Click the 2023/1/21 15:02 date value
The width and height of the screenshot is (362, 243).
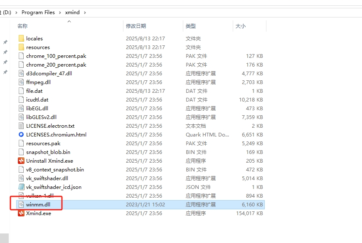pyautogui.click(x=145, y=205)
